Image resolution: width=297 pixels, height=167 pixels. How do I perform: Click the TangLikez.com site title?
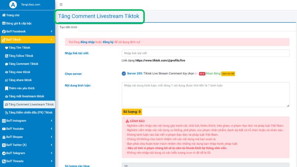point(30,4)
